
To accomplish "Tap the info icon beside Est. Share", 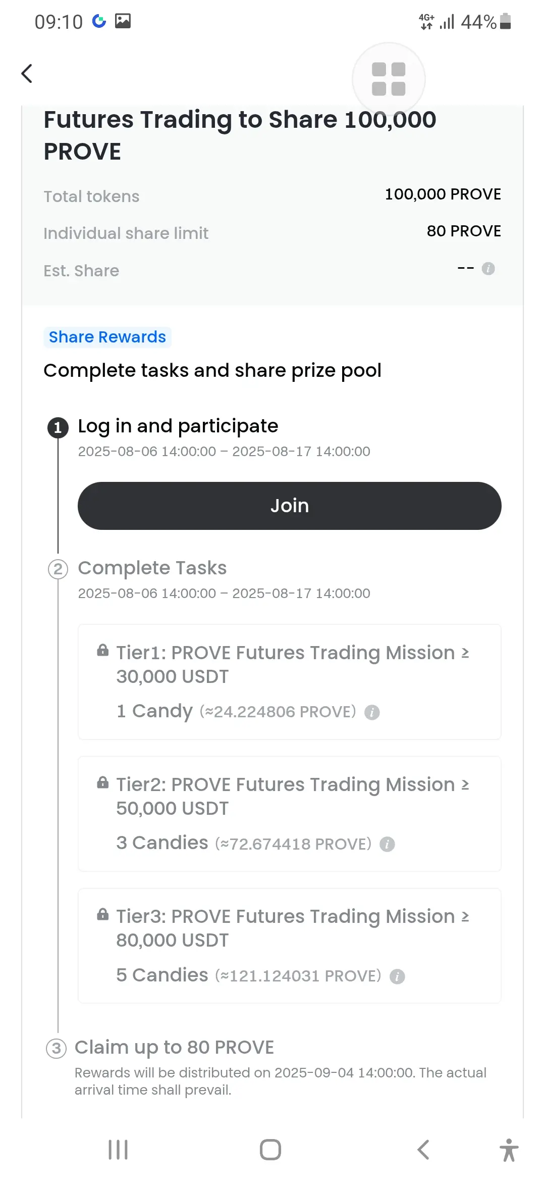I will [x=488, y=269].
